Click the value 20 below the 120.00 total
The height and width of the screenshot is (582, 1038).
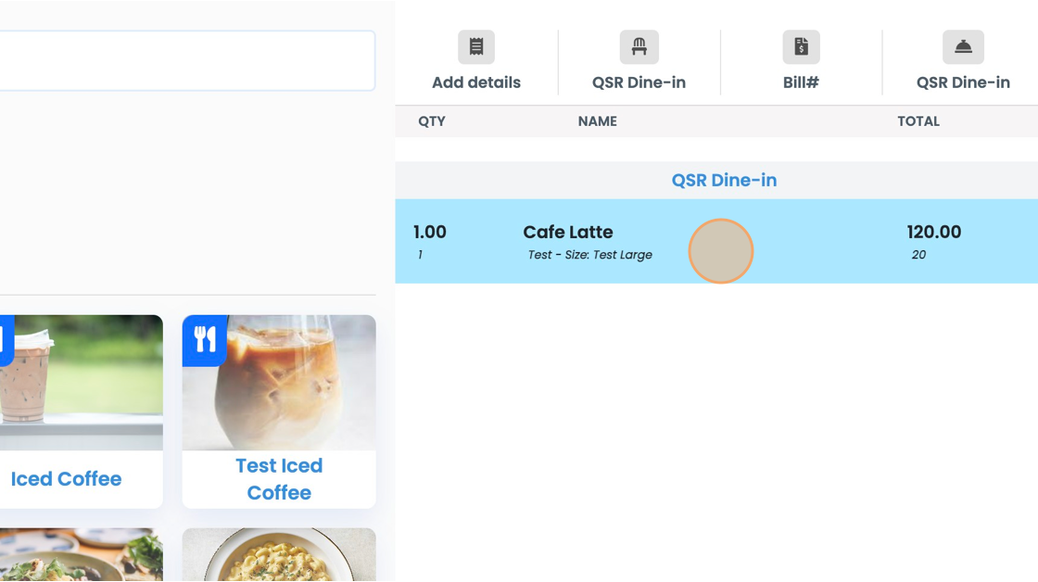click(918, 255)
